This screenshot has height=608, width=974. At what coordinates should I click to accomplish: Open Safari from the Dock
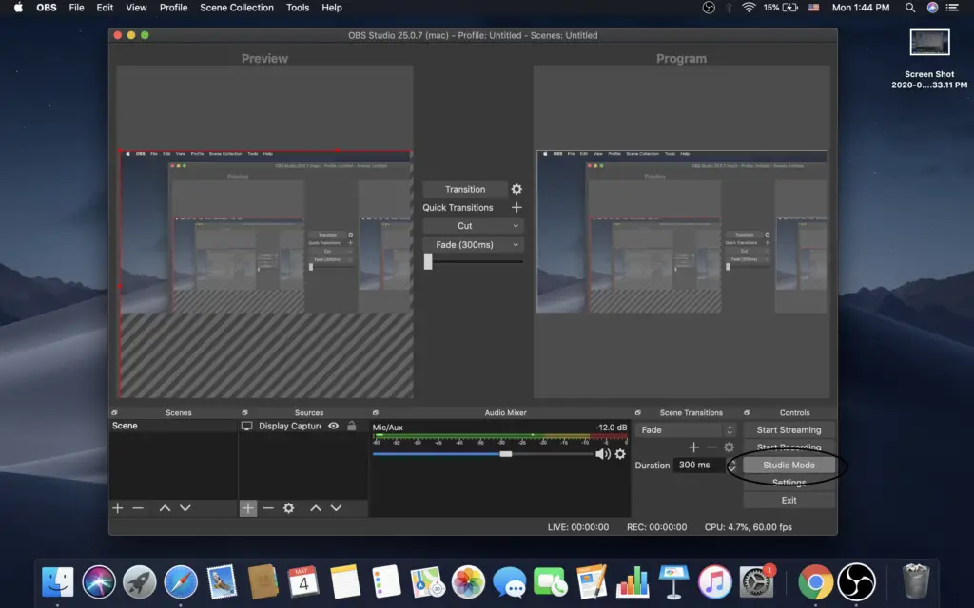click(181, 582)
